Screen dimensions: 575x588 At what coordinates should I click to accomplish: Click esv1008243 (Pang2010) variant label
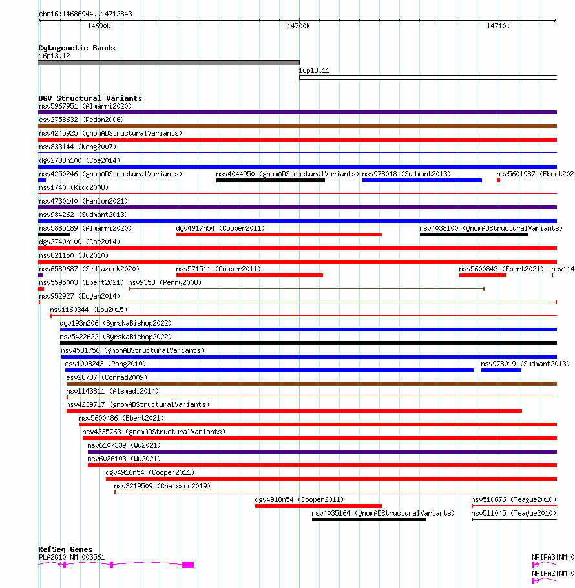pyautogui.click(x=105, y=364)
